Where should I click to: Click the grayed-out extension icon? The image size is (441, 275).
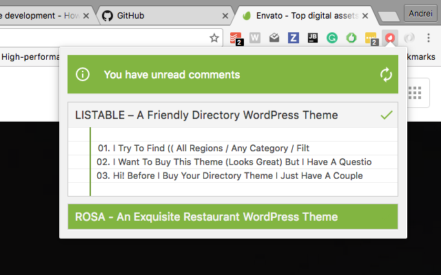pos(409,38)
